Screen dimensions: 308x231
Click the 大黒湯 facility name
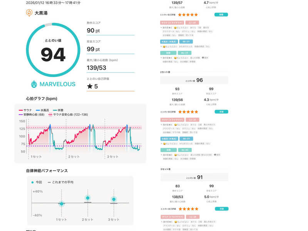[x=41, y=13]
